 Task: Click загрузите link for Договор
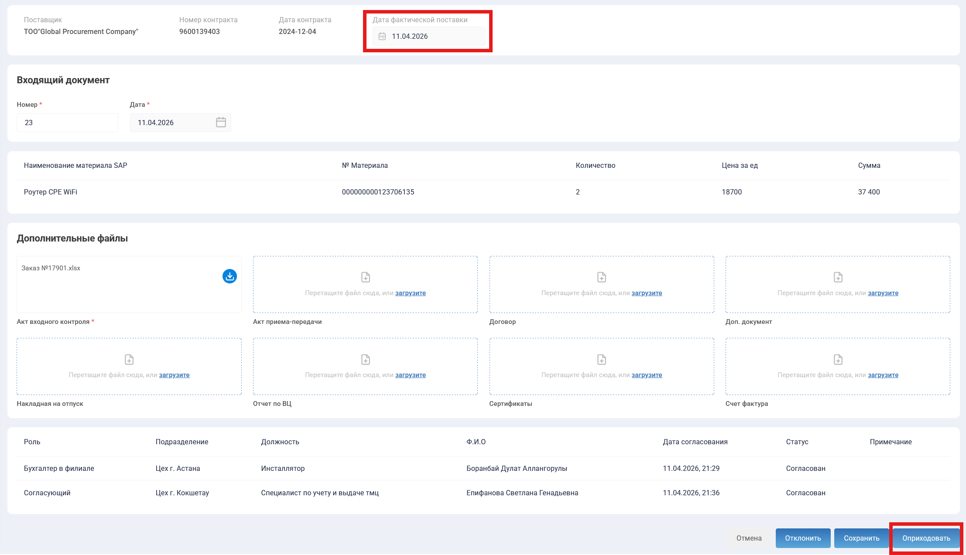[x=647, y=293]
